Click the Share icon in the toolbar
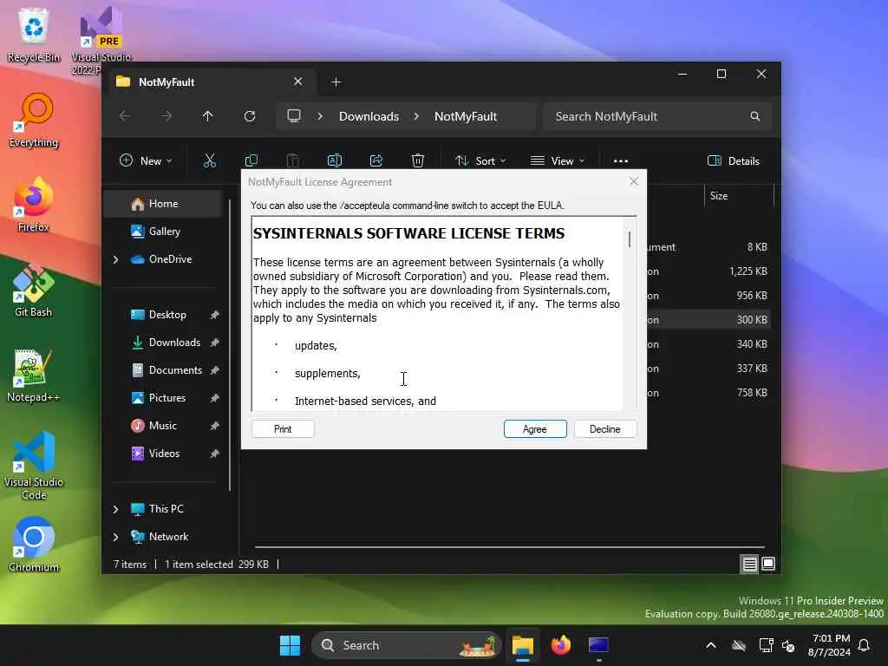The height and width of the screenshot is (666, 888). [x=376, y=160]
